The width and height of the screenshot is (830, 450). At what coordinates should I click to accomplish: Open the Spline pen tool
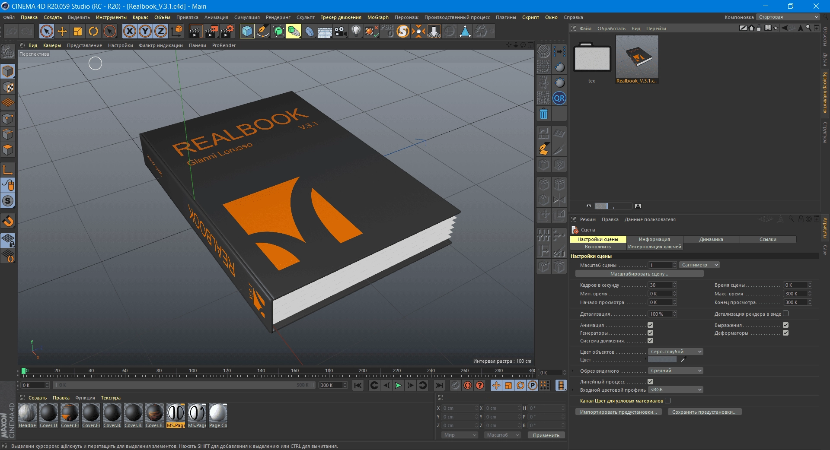pyautogui.click(x=262, y=31)
